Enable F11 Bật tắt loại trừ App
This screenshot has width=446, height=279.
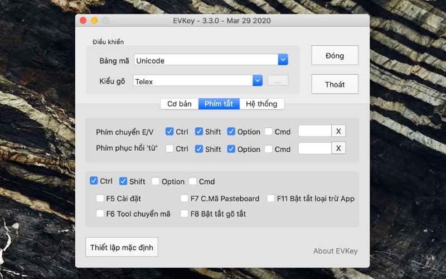[271, 198]
